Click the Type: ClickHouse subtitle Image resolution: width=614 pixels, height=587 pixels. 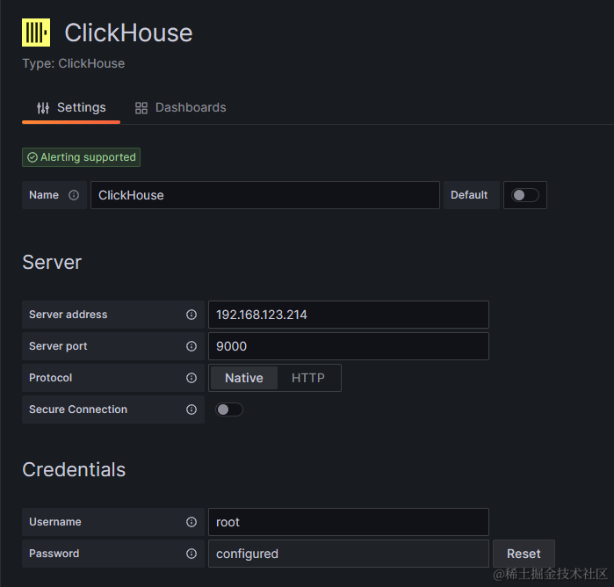[74, 63]
